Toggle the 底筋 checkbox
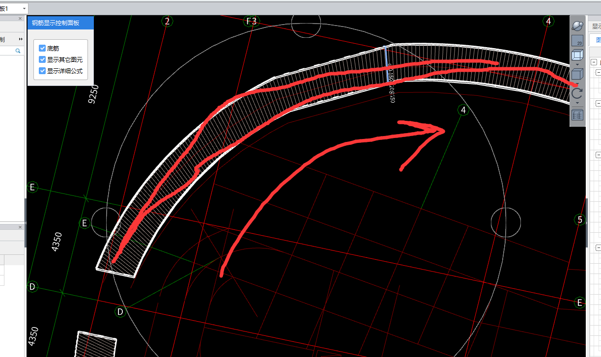The height and width of the screenshot is (357, 601). (x=42, y=48)
